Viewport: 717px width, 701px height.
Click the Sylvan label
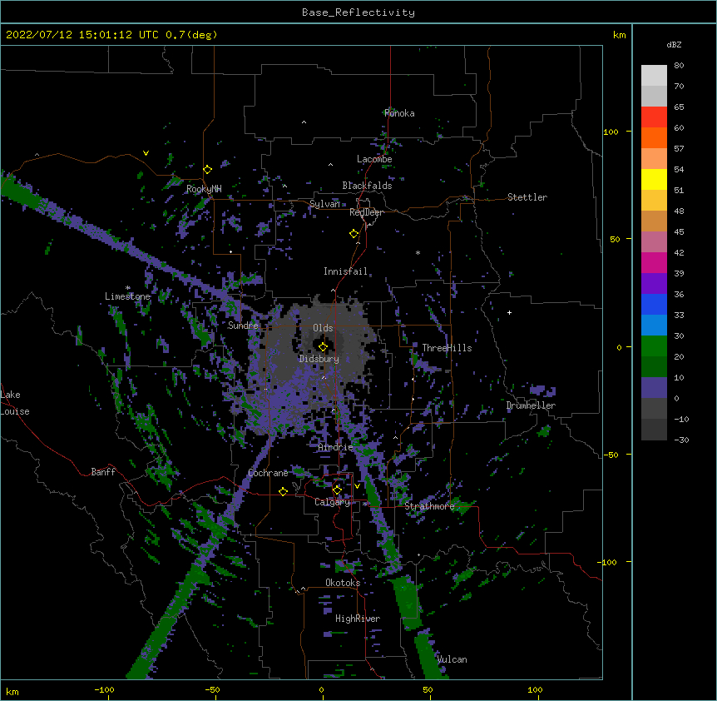pos(324,204)
